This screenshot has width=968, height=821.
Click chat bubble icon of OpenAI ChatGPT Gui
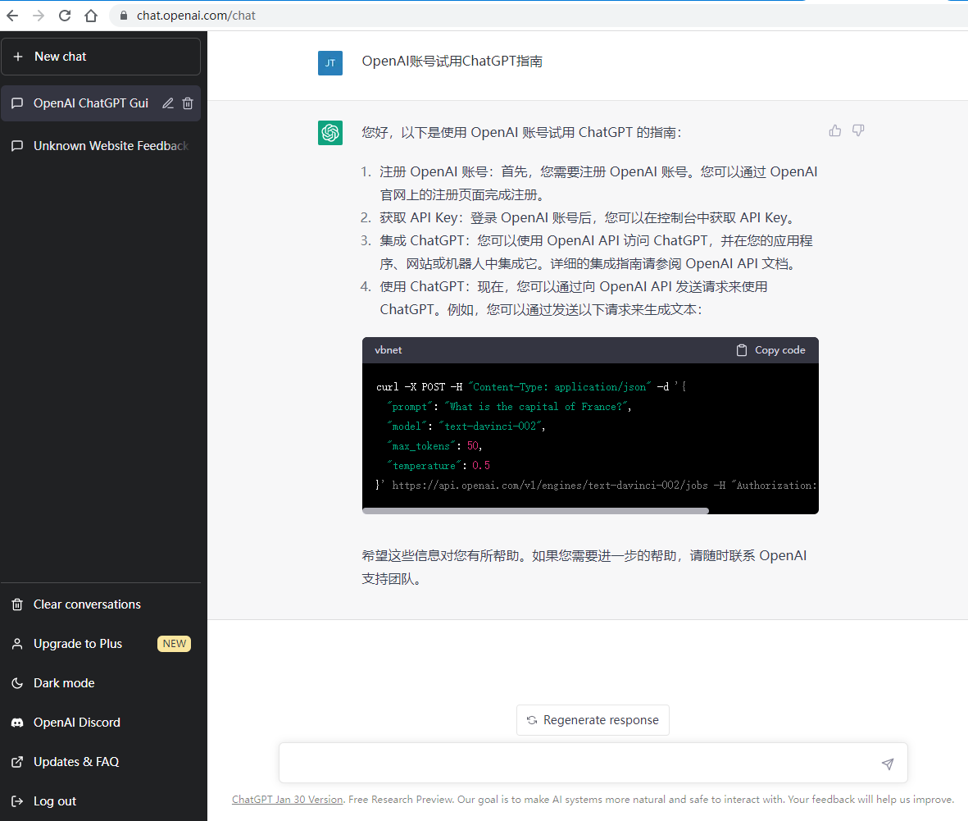click(17, 103)
